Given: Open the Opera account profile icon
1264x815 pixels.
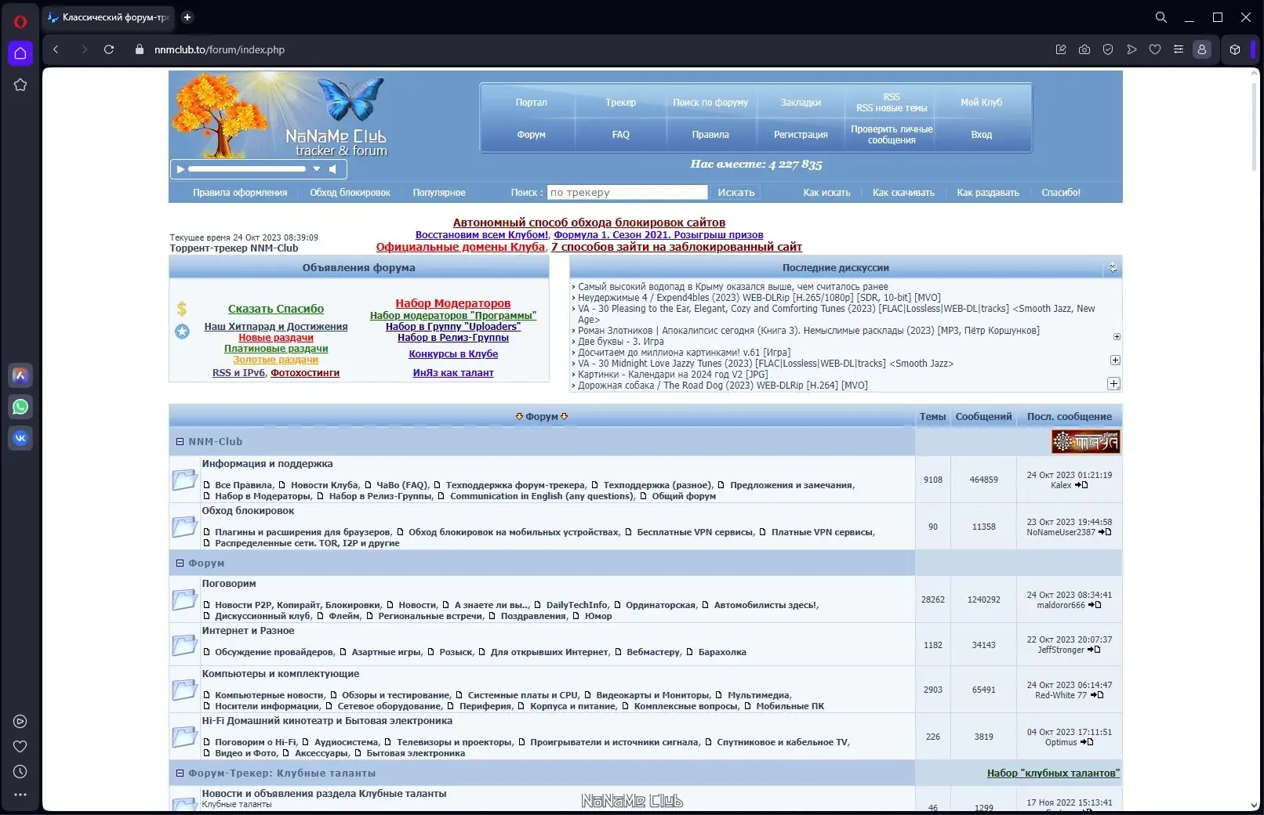Looking at the screenshot, I should pos(1201,49).
